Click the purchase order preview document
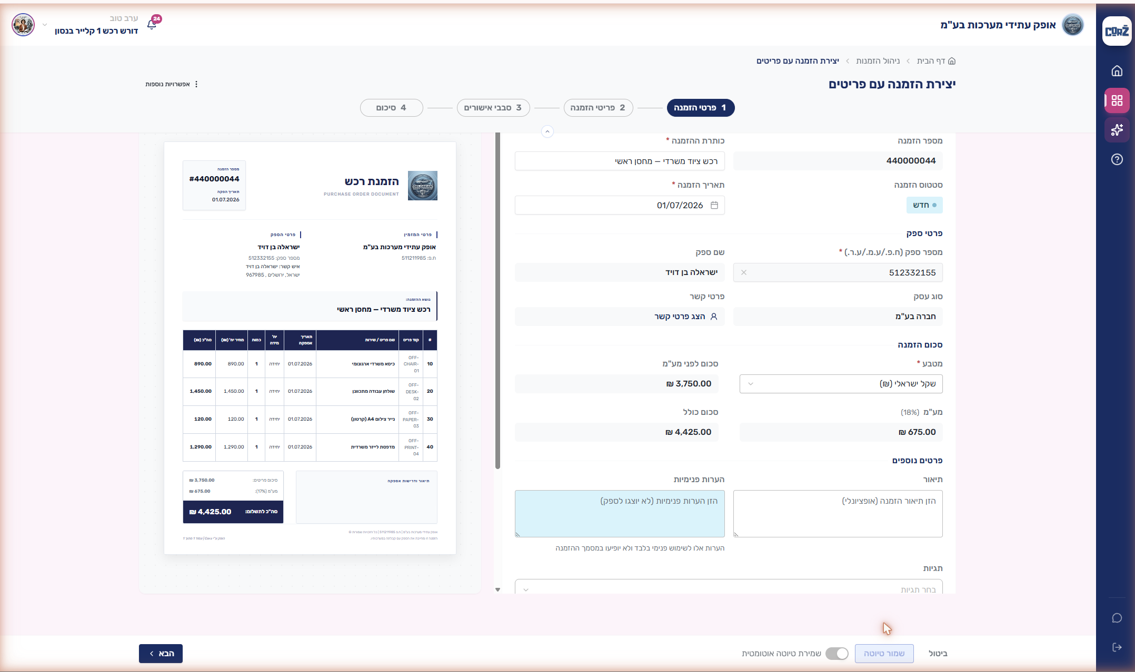Viewport: 1135px width, 672px height. coord(310,348)
